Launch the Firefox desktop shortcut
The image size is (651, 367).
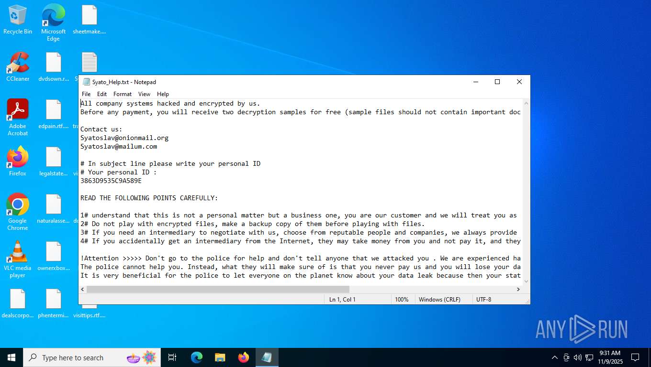coord(18,162)
